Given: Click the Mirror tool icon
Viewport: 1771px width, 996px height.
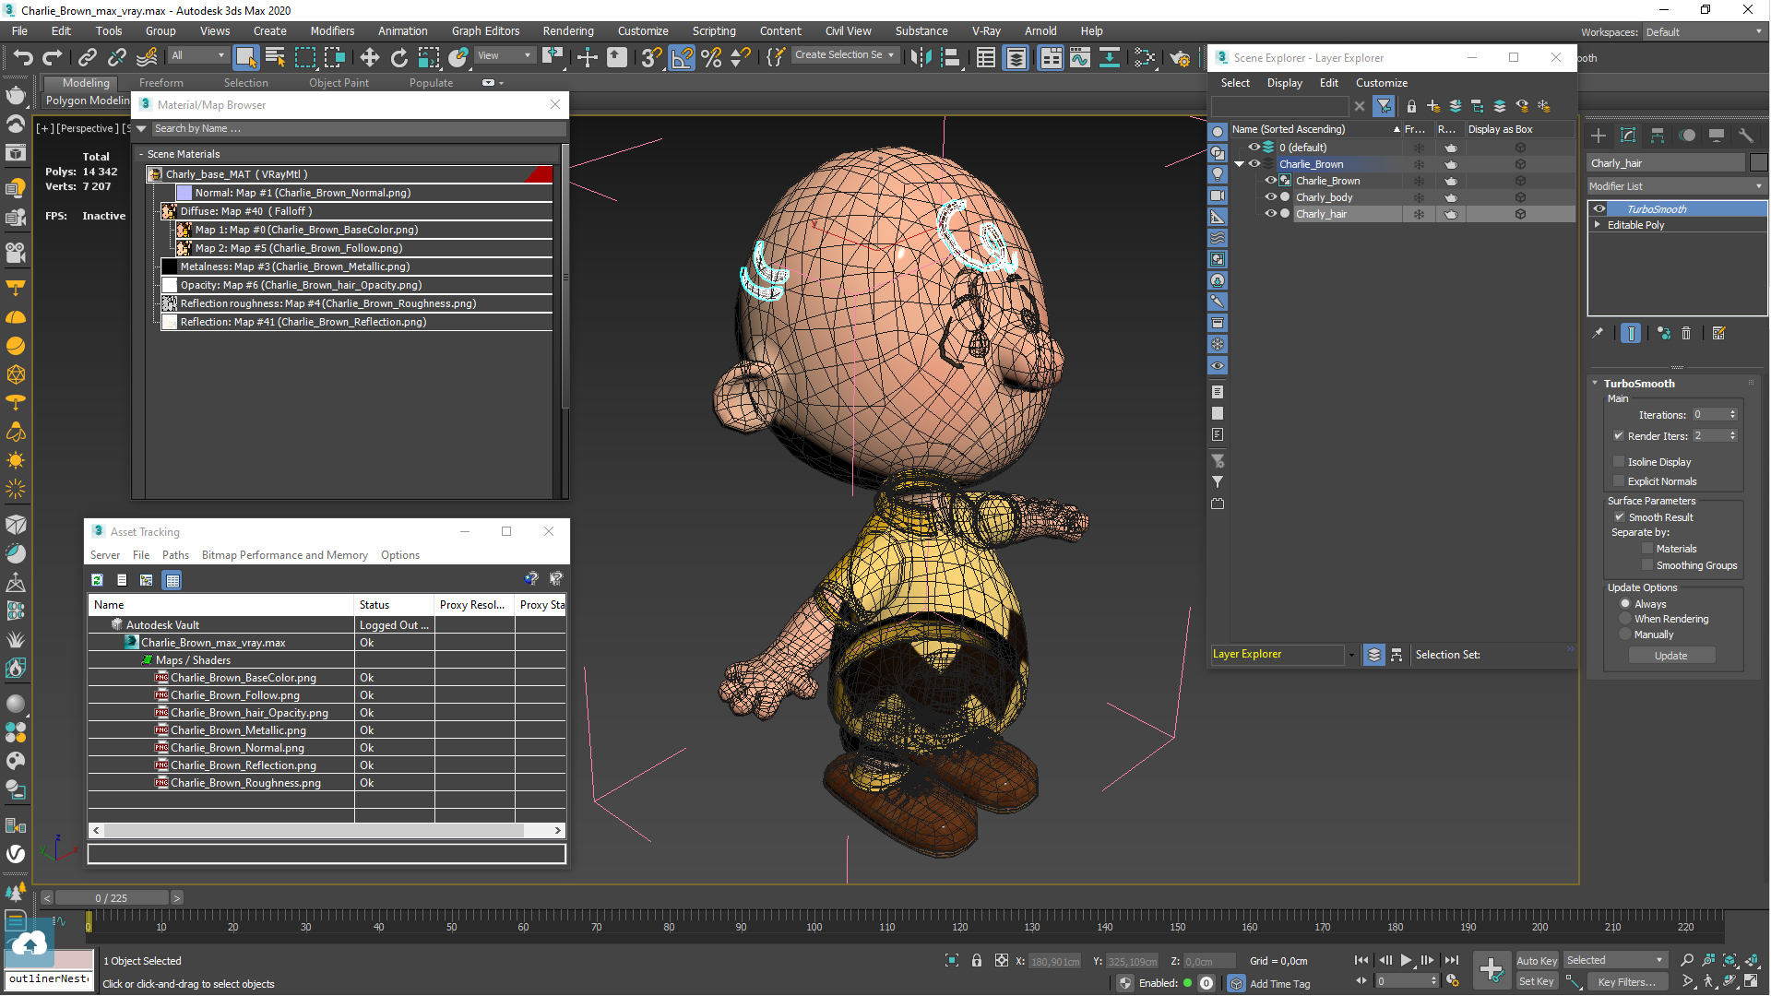Looking at the screenshot, I should (x=921, y=57).
